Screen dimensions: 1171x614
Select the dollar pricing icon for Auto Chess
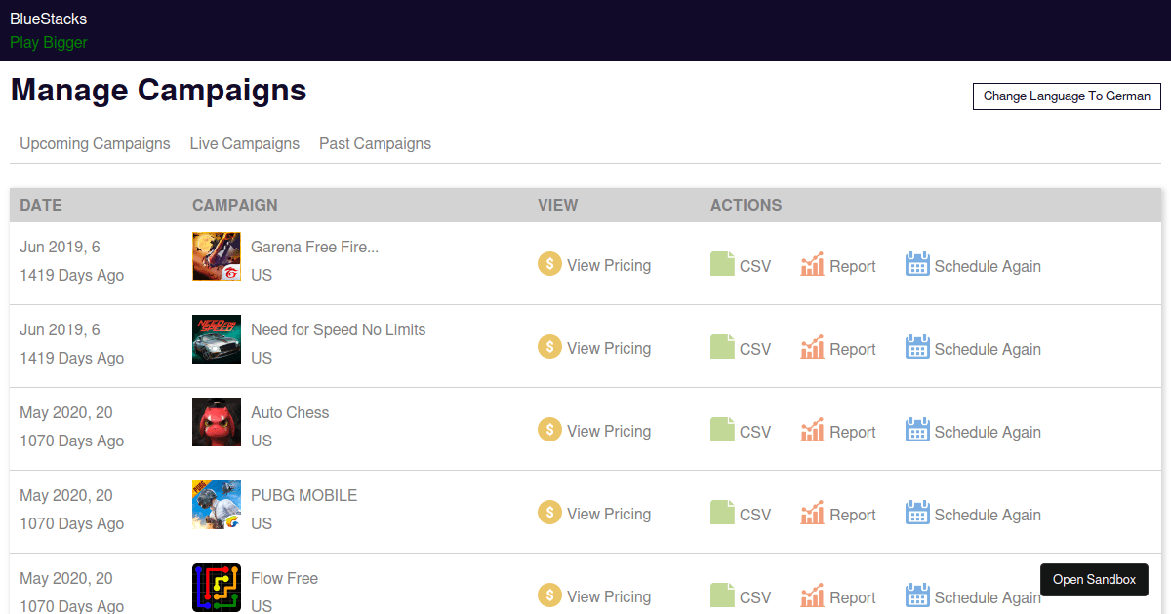pyautogui.click(x=549, y=430)
